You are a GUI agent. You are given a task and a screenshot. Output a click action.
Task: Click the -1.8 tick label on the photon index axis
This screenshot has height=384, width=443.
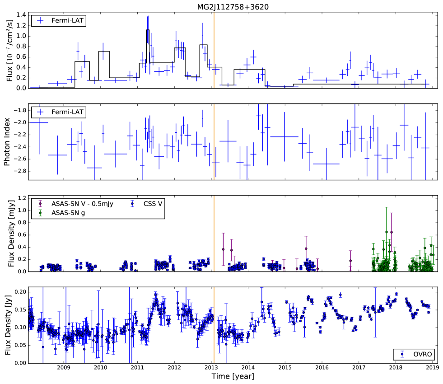[20, 110]
